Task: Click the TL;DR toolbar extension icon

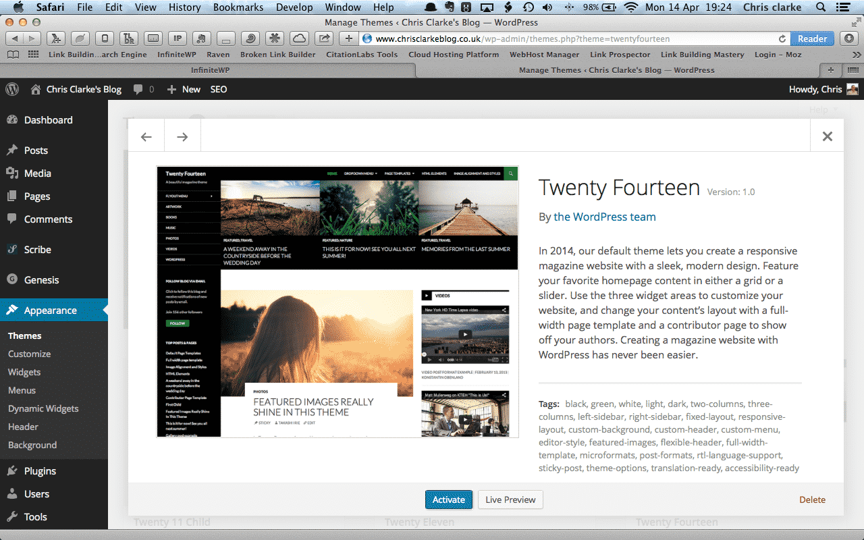Action: click(130, 38)
